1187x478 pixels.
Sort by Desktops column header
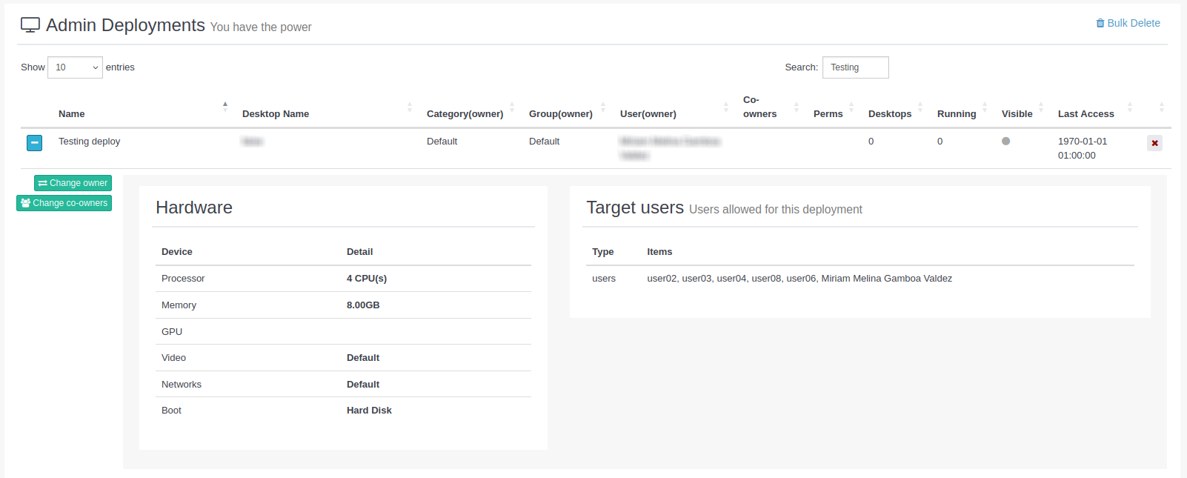click(x=889, y=114)
